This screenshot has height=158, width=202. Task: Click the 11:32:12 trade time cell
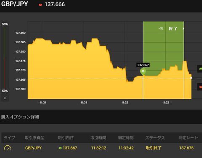(98, 148)
